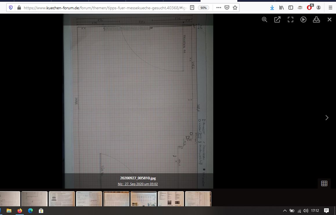Open the 90% zoom level indicator
The width and height of the screenshot is (336, 215).
[203, 8]
